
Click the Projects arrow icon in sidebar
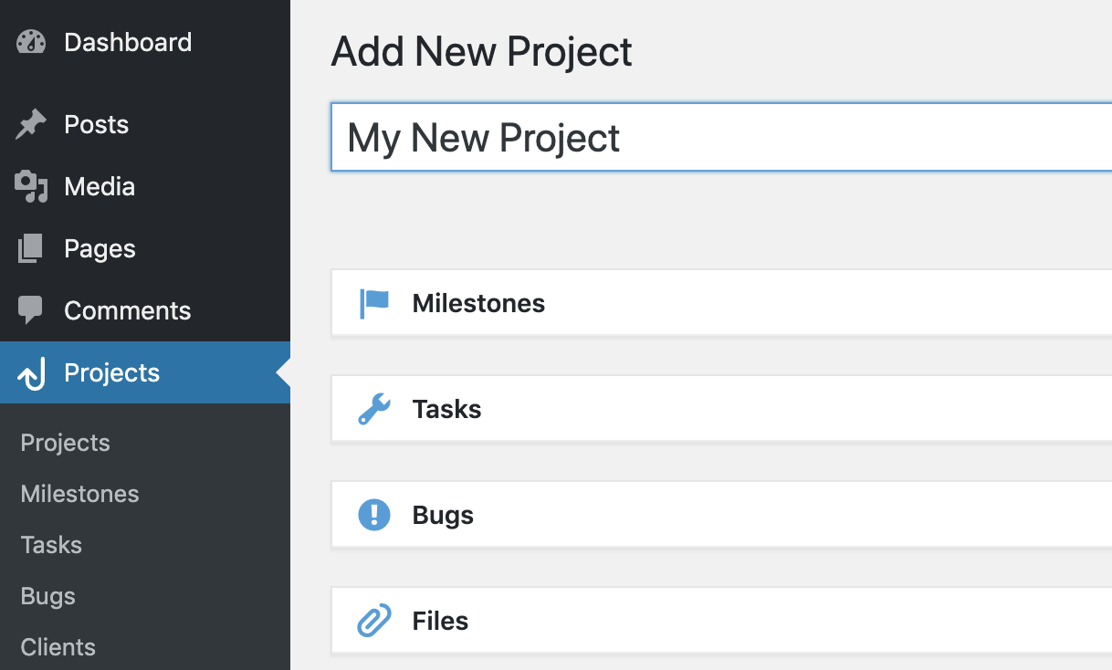31,372
